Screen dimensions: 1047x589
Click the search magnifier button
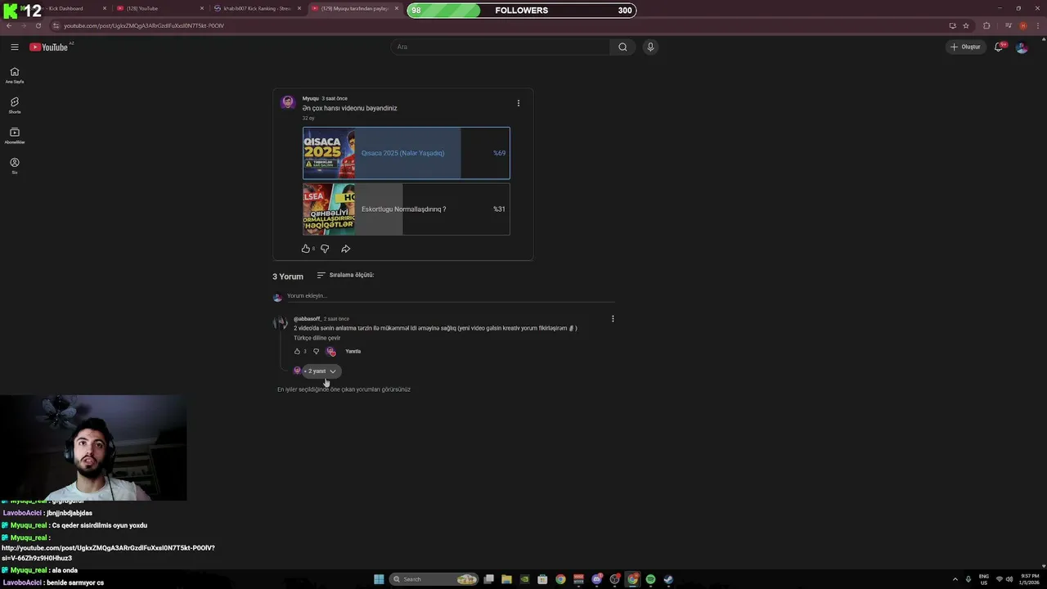click(x=622, y=47)
